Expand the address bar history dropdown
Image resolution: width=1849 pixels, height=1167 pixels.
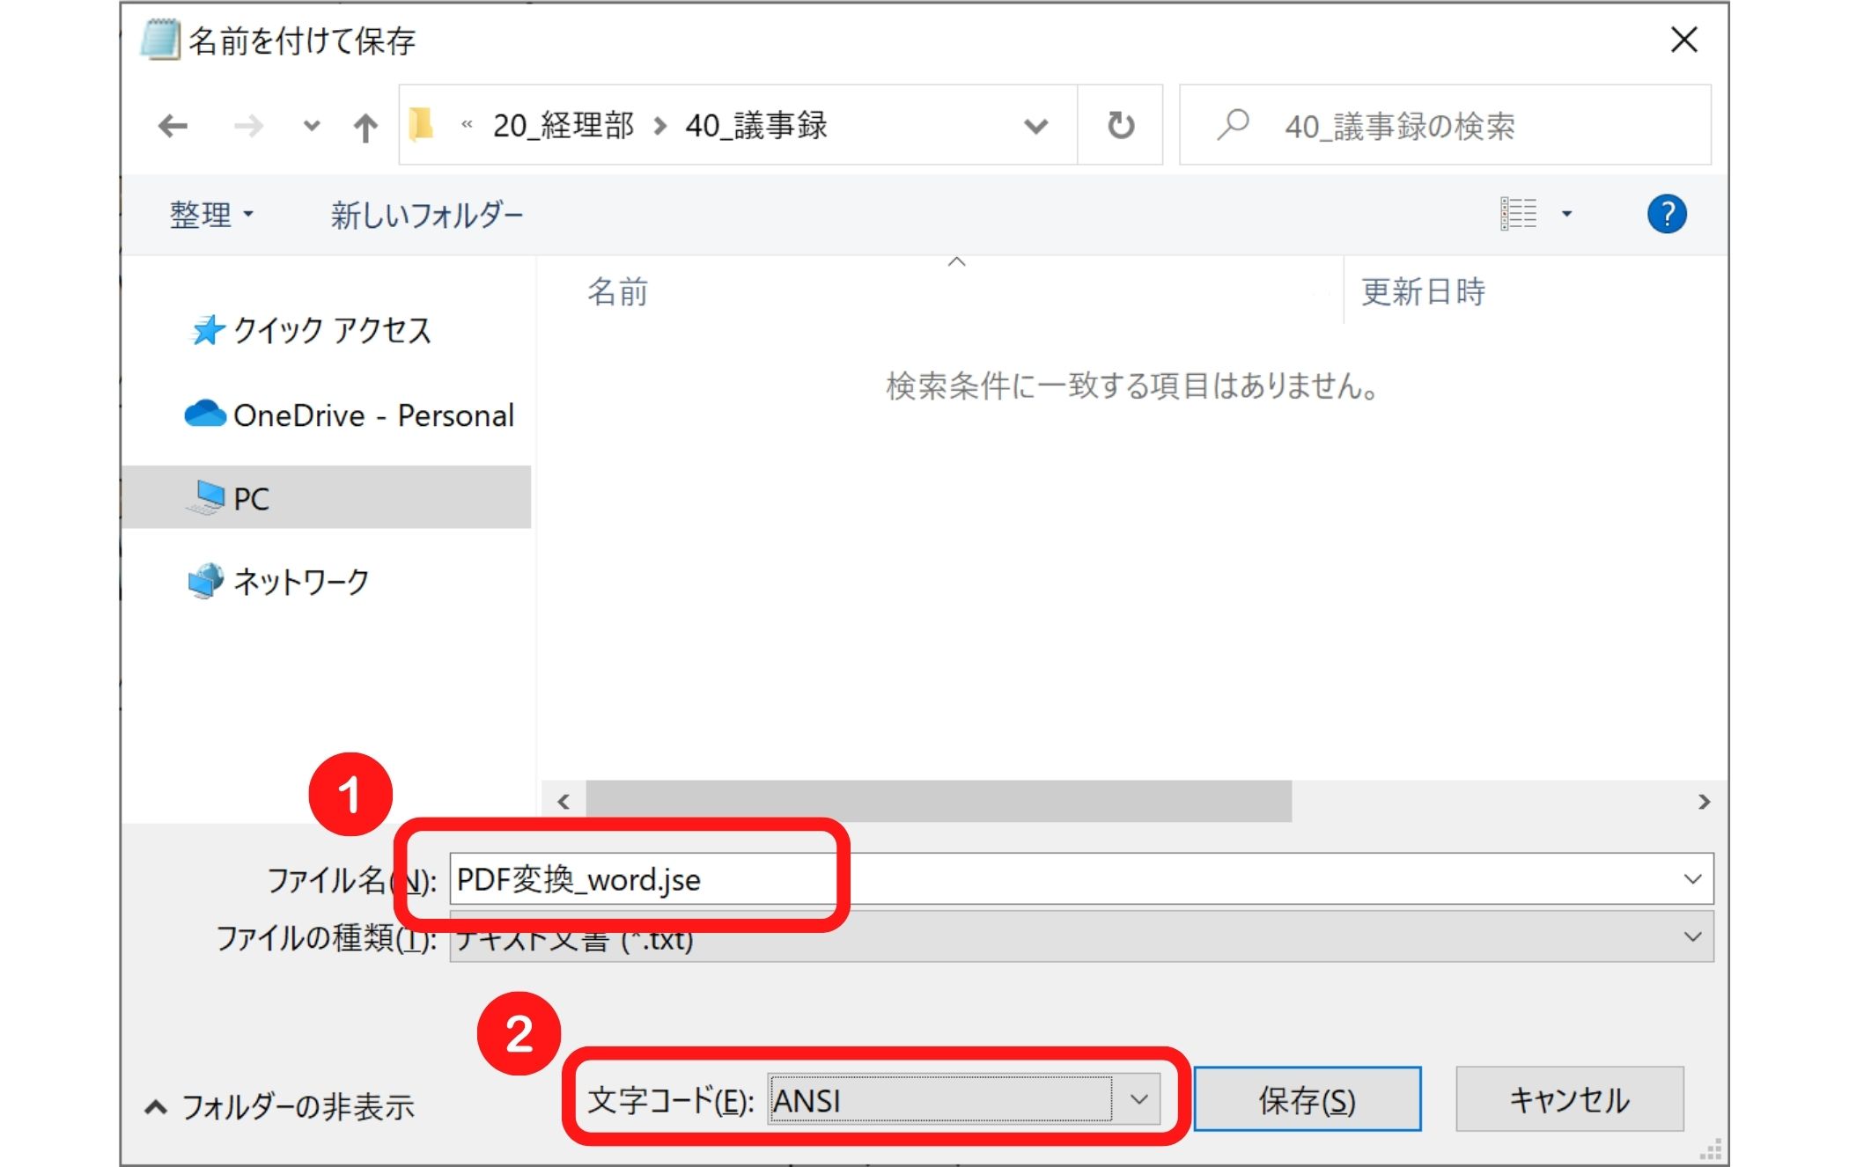point(1036,126)
